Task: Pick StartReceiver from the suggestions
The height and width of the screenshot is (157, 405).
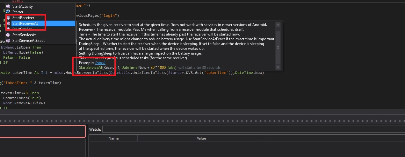Action: pyautogui.click(x=23, y=18)
